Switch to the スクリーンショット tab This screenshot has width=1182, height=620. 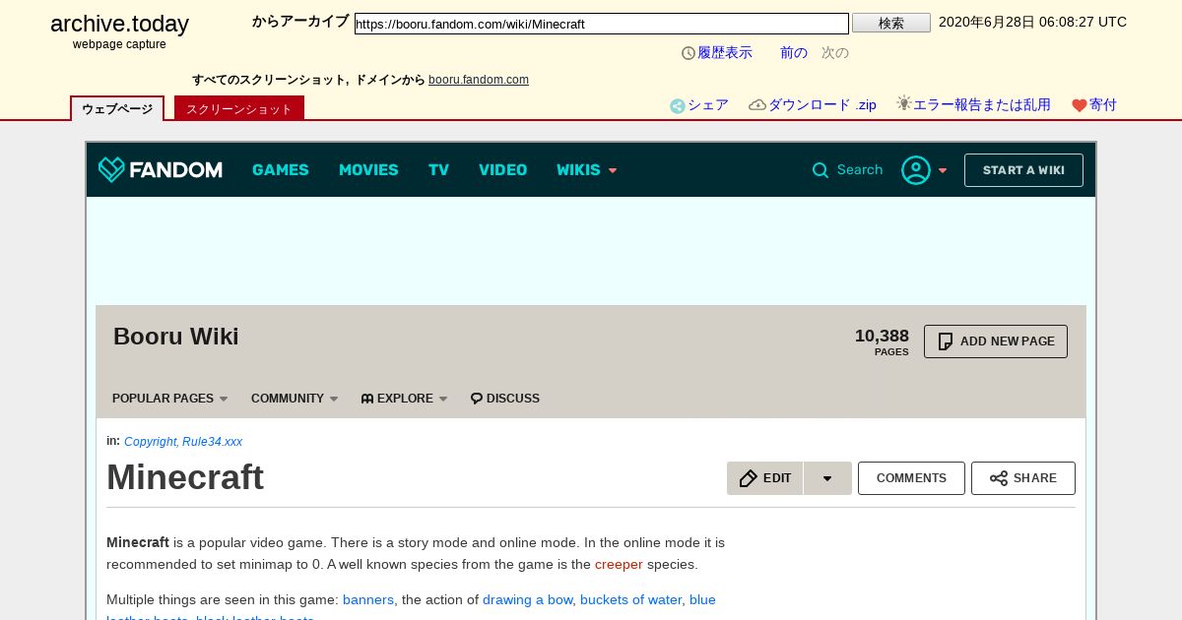pyautogui.click(x=239, y=108)
